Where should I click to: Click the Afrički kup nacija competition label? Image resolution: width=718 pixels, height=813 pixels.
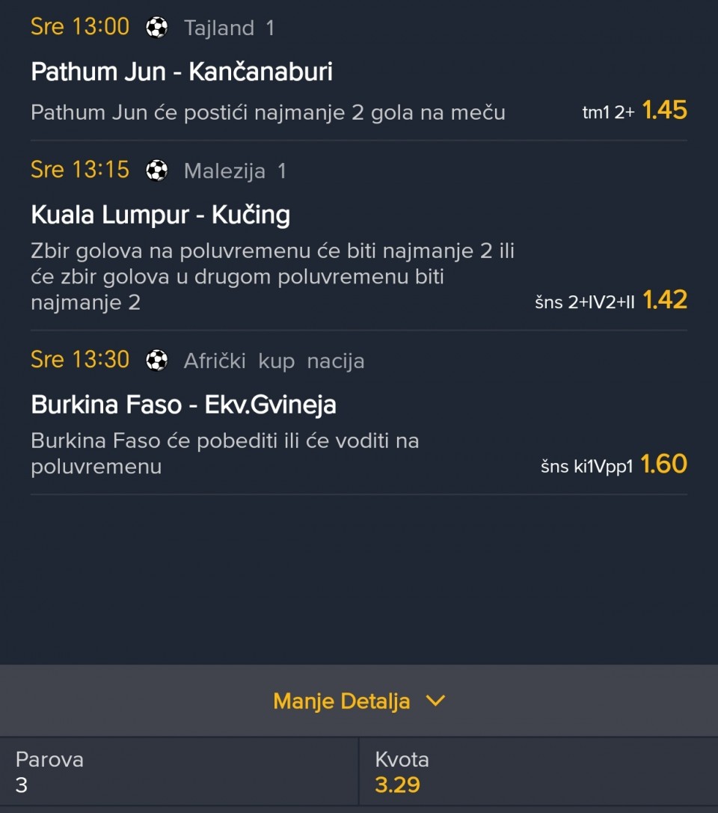pyautogui.click(x=274, y=361)
